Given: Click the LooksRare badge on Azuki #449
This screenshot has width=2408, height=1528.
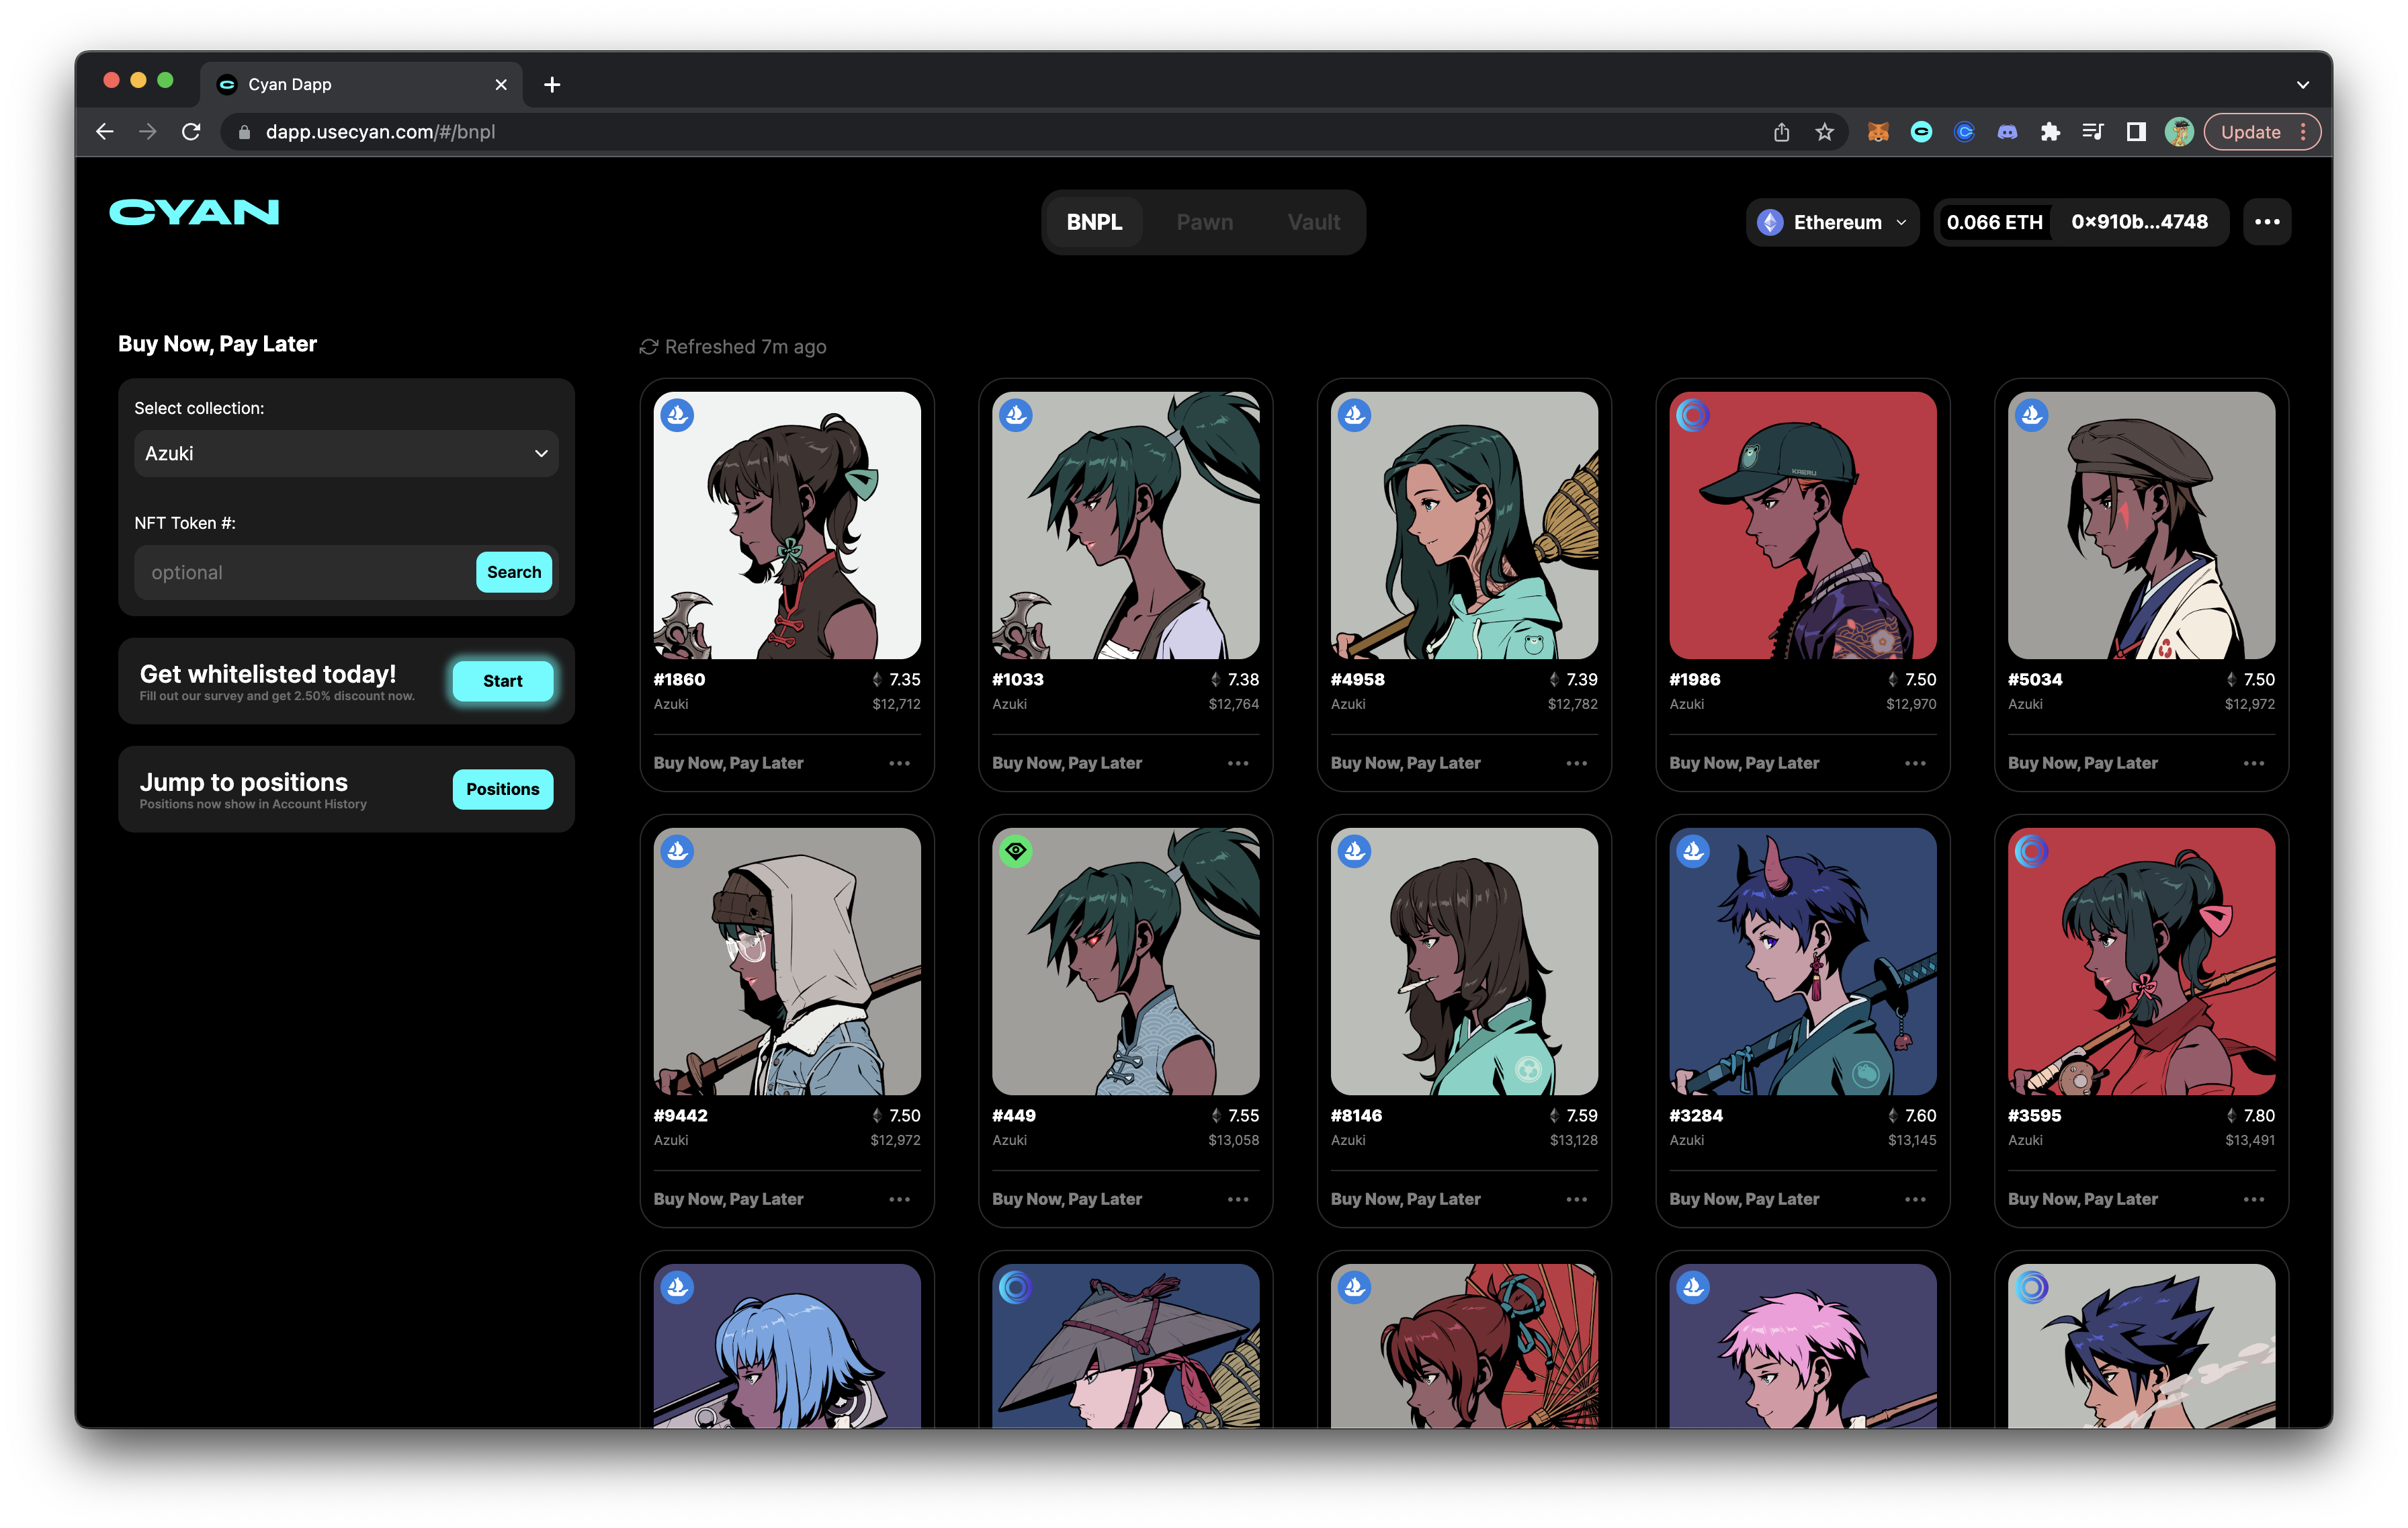Looking at the screenshot, I should [1015, 851].
